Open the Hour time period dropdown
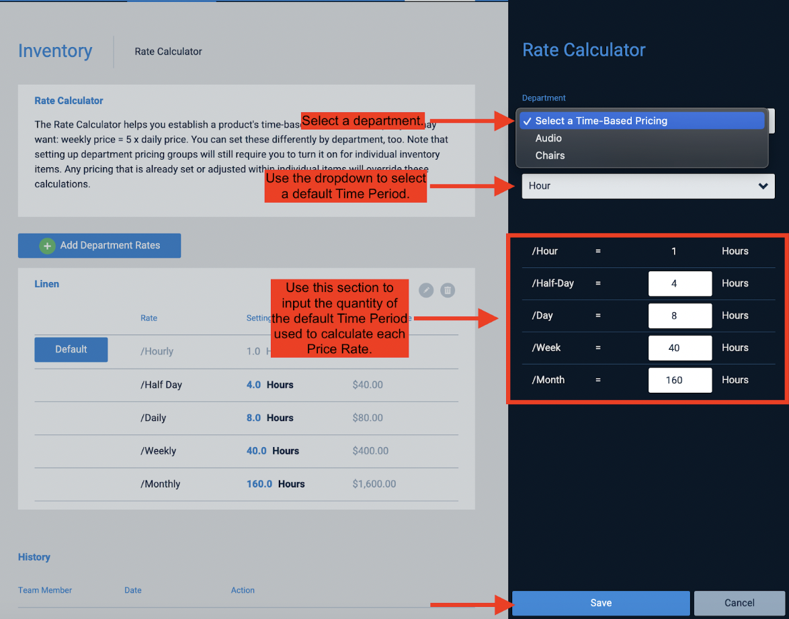Screen dimensions: 789x619 (648, 186)
